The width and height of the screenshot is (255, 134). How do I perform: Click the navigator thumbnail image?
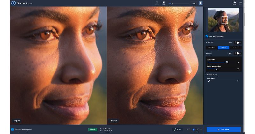point(223,20)
